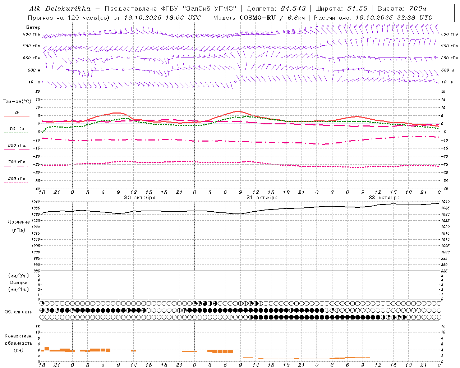Click the 850 гПа temperature legend entry

tap(17, 146)
